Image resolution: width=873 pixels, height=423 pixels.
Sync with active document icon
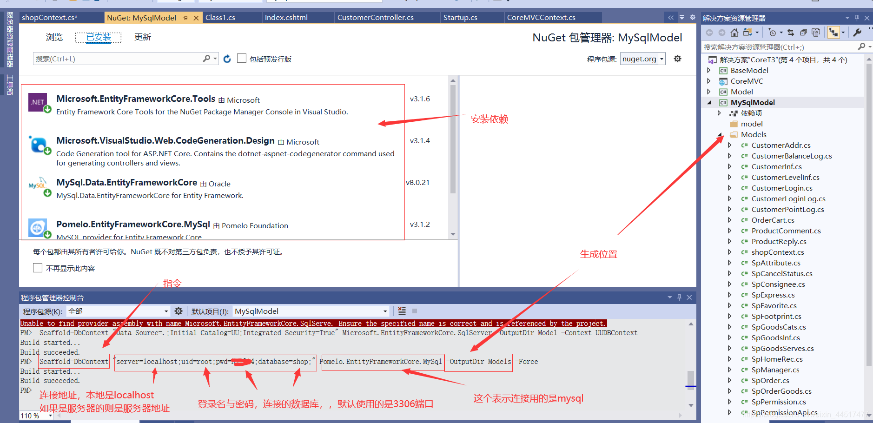(x=791, y=33)
